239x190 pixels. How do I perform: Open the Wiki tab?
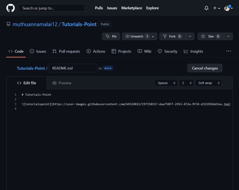[x=144, y=51]
